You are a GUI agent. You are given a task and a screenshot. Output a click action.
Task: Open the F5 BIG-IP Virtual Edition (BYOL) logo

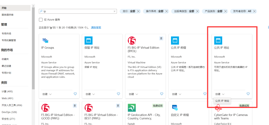tap(132, 41)
